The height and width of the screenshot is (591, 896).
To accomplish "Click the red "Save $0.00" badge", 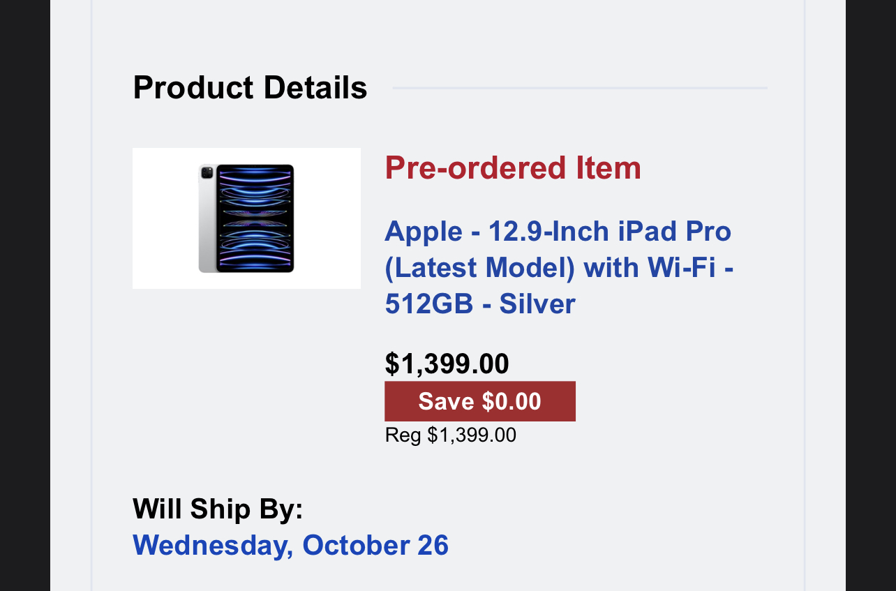I will pos(479,401).
